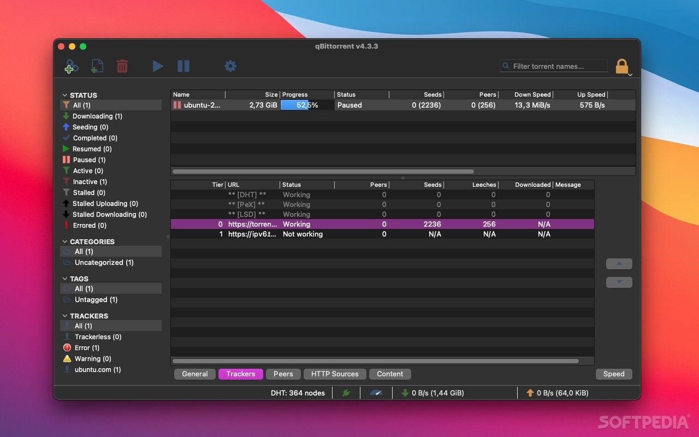Viewport: 699px width, 437px height.
Task: Sort torrents by Seeds column
Action: pos(417,95)
